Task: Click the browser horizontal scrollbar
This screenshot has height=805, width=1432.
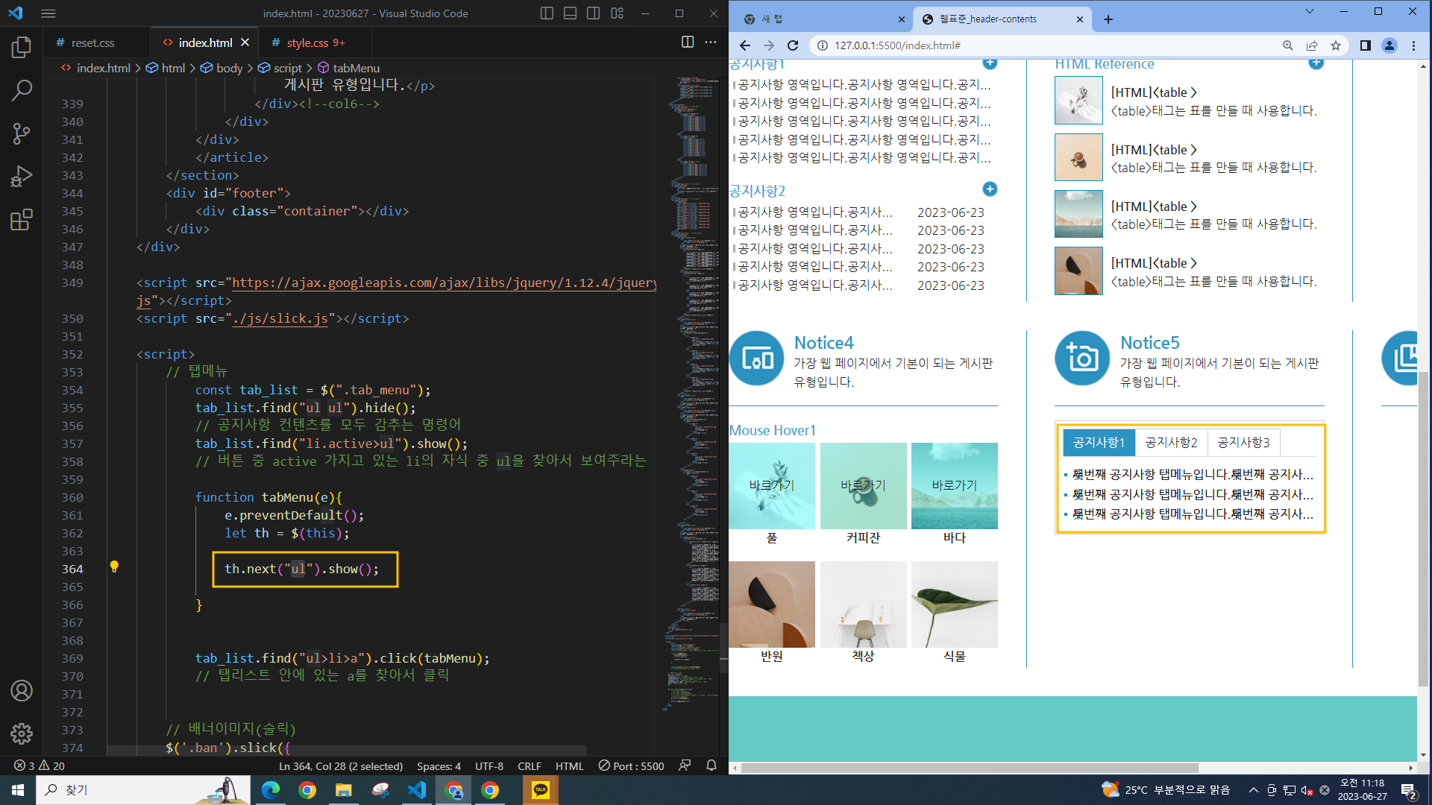Action: (970, 768)
